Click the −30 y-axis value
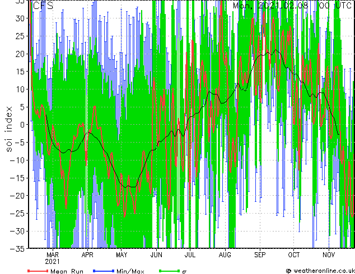Image resolution: width=355 pixels, height=274 pixels. [17, 231]
